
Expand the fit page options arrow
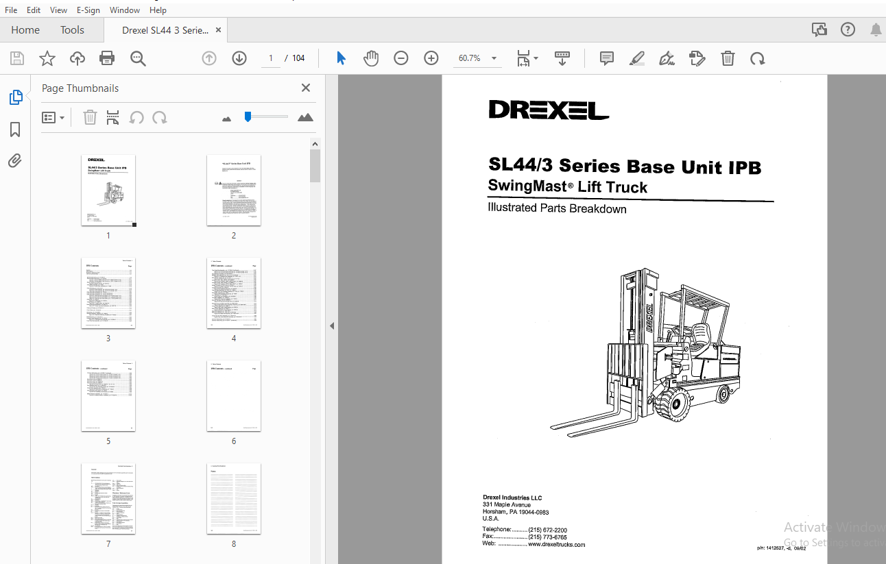(536, 58)
